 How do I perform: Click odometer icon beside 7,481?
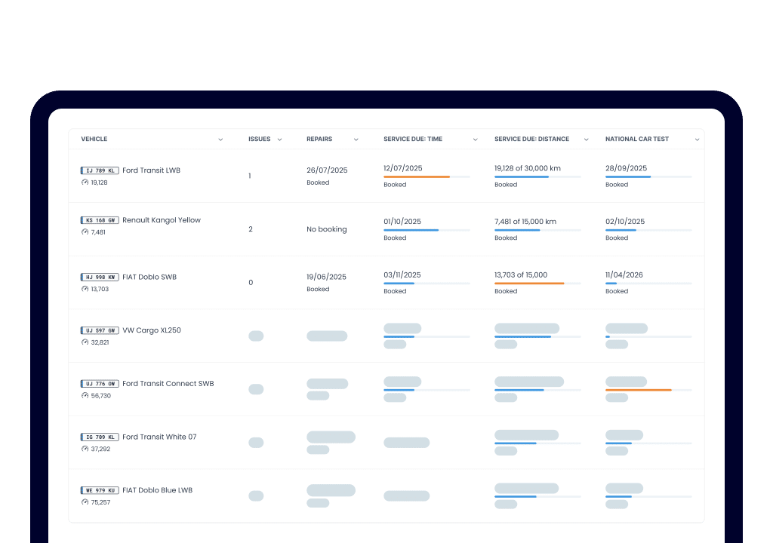pyautogui.click(x=85, y=232)
